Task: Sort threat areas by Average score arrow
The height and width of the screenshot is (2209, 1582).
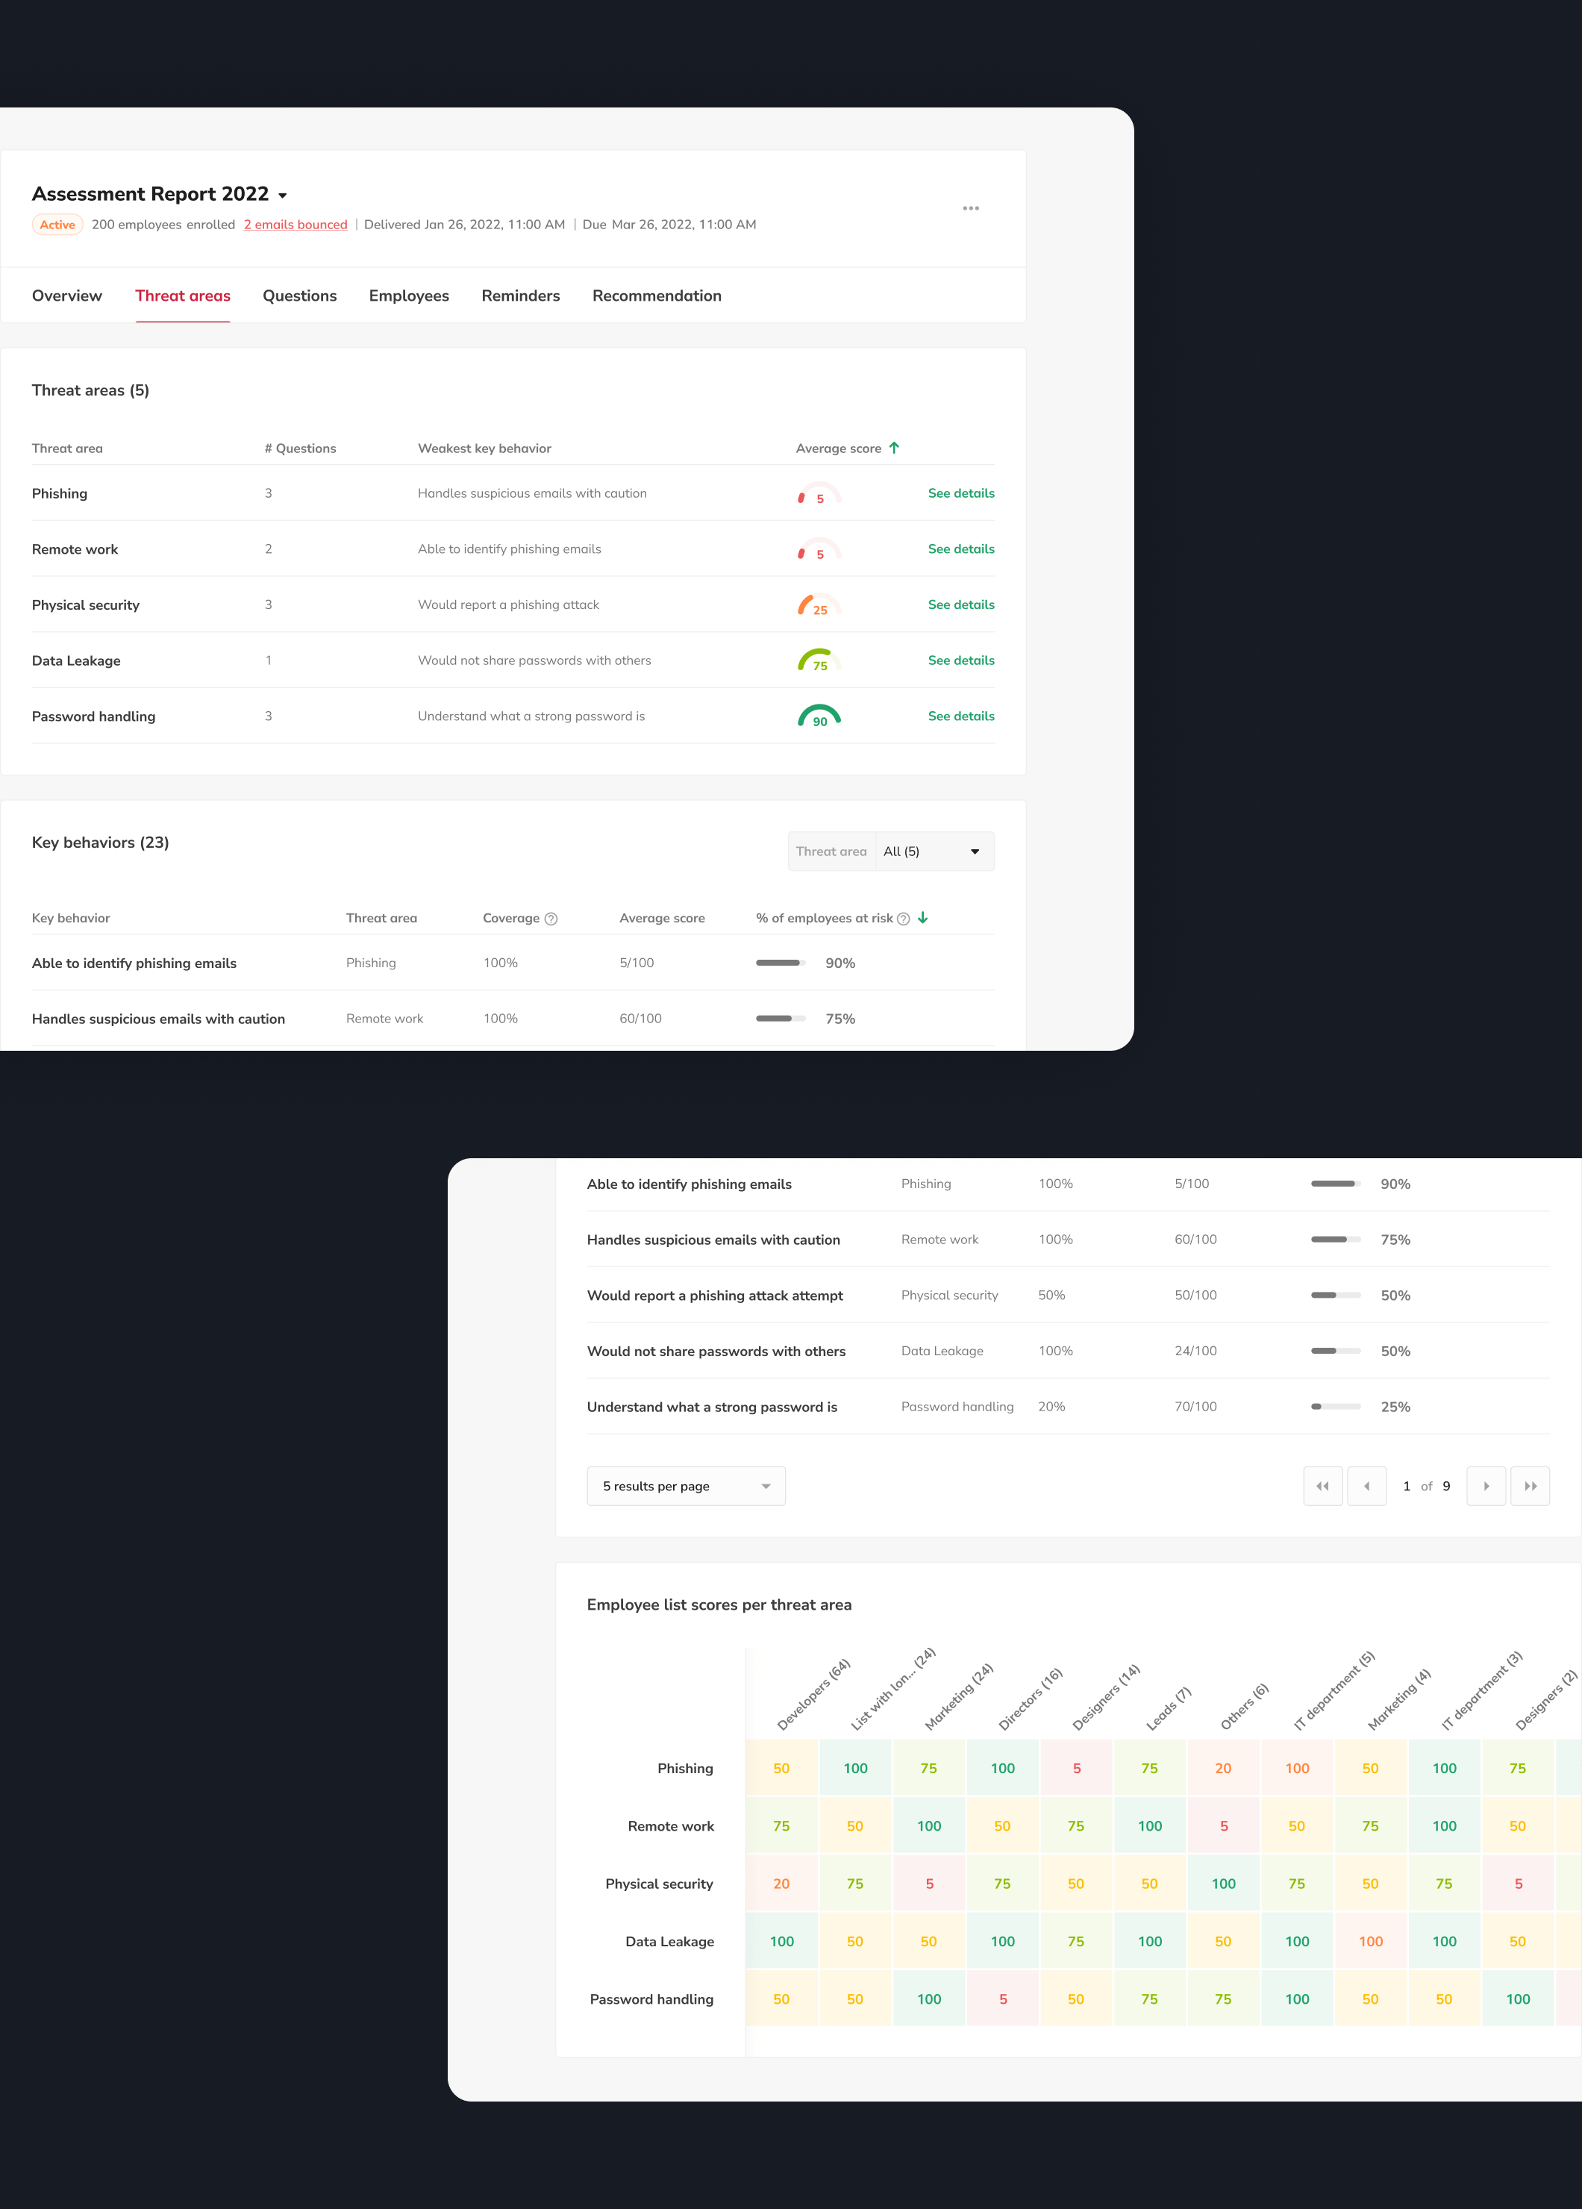Action: click(893, 447)
